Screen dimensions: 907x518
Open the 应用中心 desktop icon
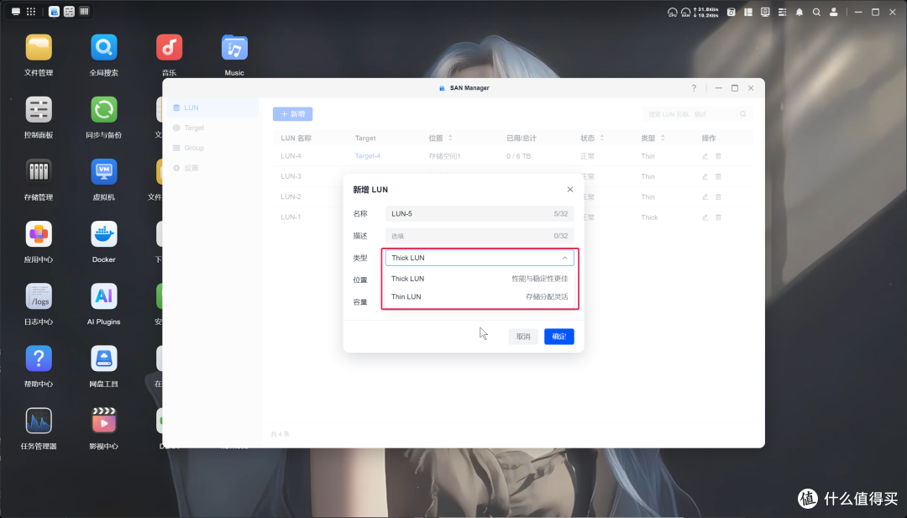tap(39, 235)
